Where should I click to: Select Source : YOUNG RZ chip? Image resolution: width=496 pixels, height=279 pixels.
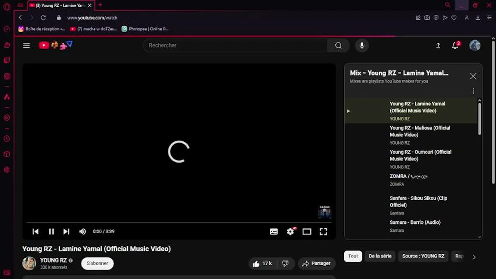click(423, 256)
